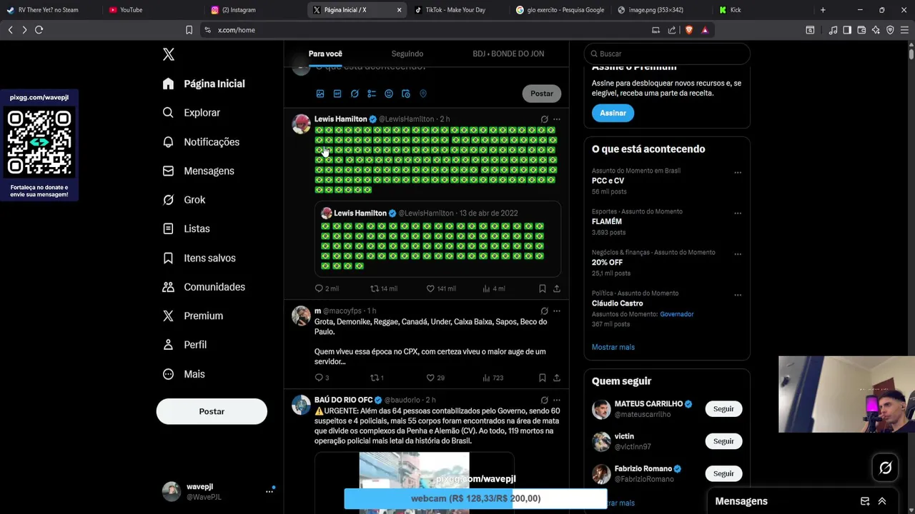Viewport: 915px width, 514px height.
Task: Expand the Mais sidebar menu
Action: pyautogui.click(x=184, y=374)
